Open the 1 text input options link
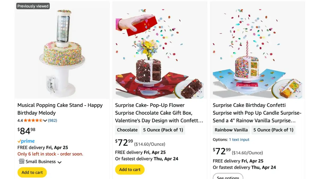This screenshot has width=318, height=179. (239, 139)
